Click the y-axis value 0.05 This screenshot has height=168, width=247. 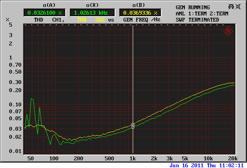coord(15,118)
